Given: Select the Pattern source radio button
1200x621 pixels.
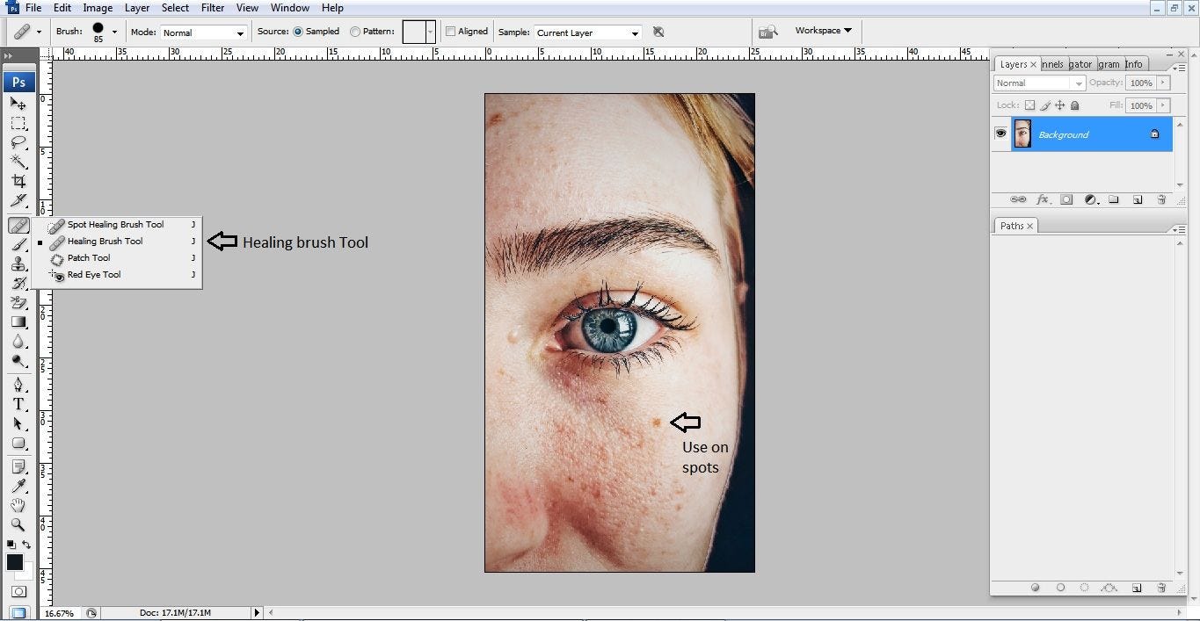Looking at the screenshot, I should pyautogui.click(x=355, y=32).
